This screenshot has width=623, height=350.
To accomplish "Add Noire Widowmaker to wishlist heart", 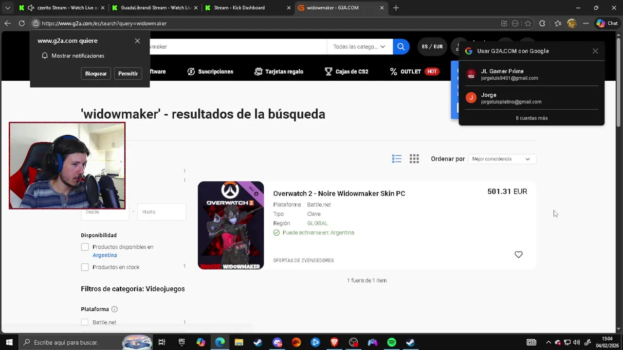I will [518, 255].
